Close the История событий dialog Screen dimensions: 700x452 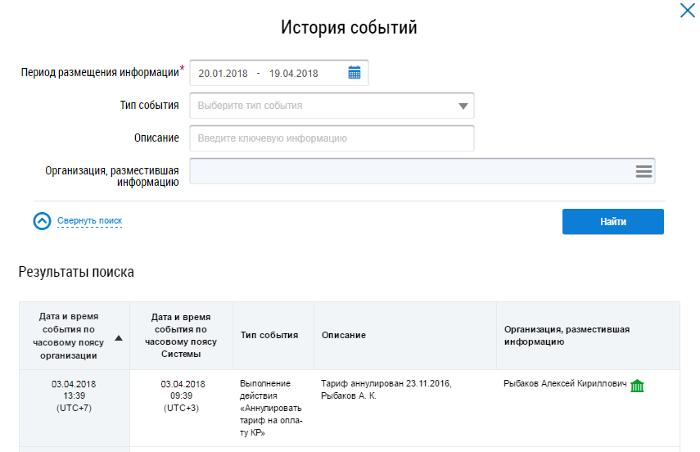pyautogui.click(x=686, y=11)
